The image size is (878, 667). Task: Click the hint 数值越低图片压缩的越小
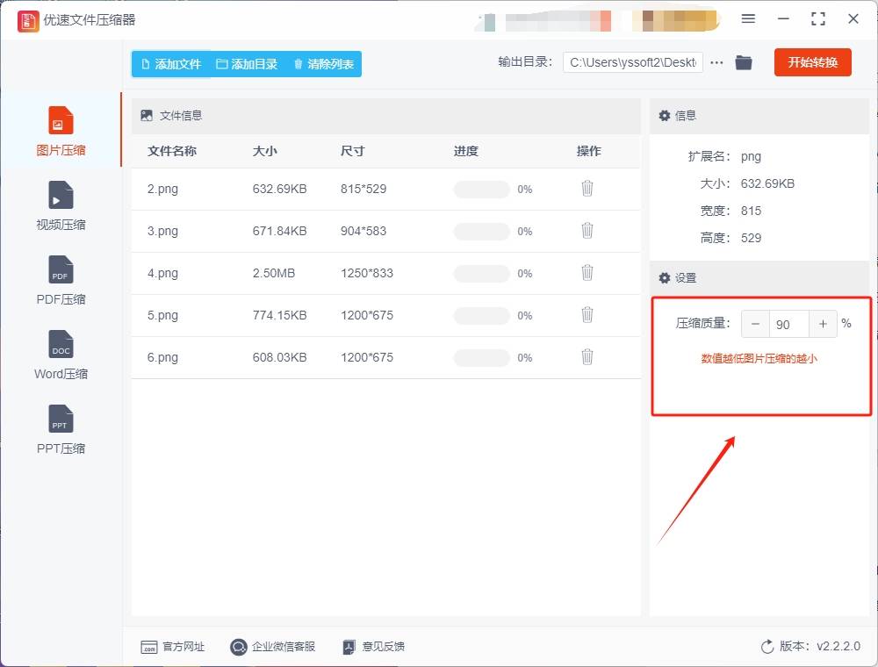[759, 359]
